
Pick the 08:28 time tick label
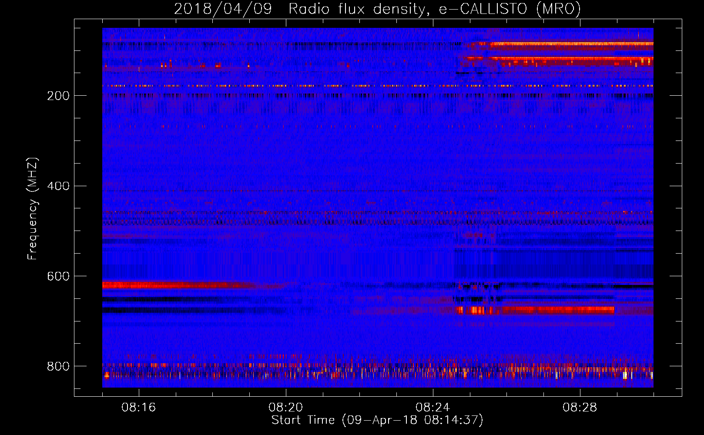[x=580, y=408]
